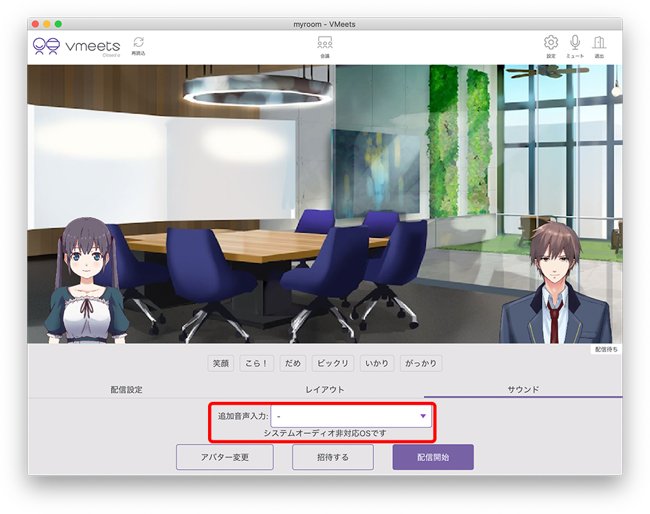Image resolution: width=650 pixels, height=514 pixels.
Task: Expand the audio input selection arrow
Action: click(x=424, y=415)
